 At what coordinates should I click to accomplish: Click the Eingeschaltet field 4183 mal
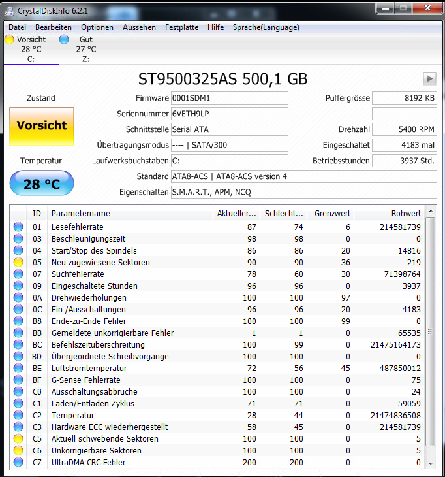click(x=405, y=145)
